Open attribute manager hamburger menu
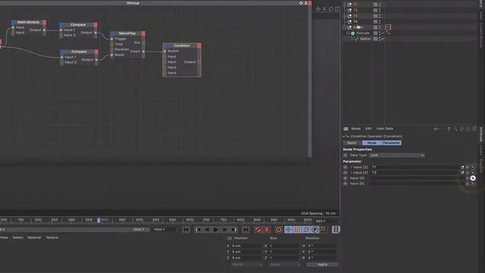485x273 pixels. [346, 129]
